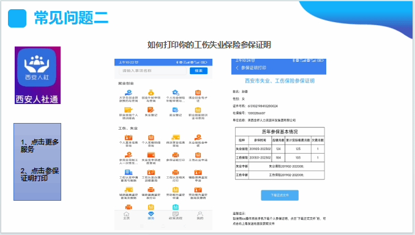The image size is (415, 235).
Task: Tap 工伤认定相关打印 printer icon
Action: click(x=176, y=173)
